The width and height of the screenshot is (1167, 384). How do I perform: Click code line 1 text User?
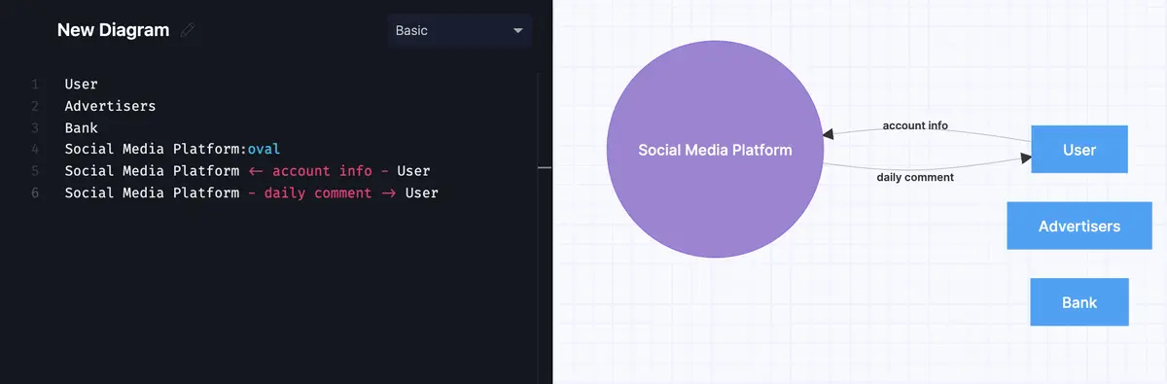tap(82, 85)
